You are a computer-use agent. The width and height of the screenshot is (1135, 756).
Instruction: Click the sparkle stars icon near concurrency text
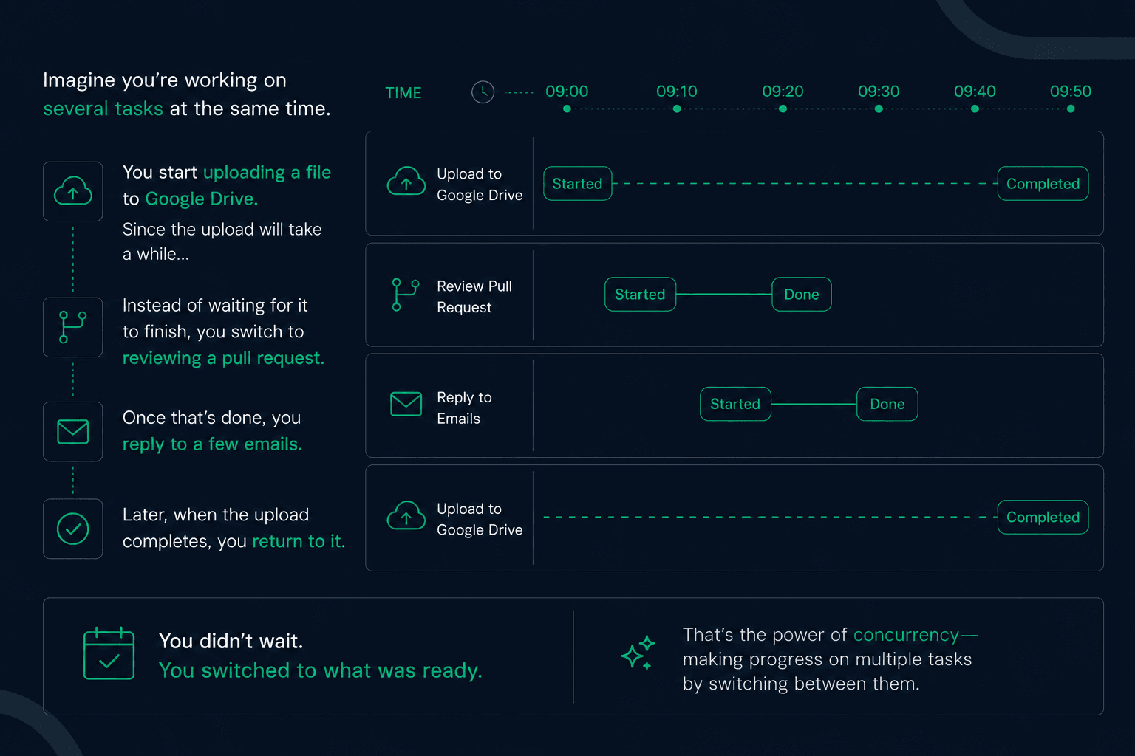pos(638,653)
